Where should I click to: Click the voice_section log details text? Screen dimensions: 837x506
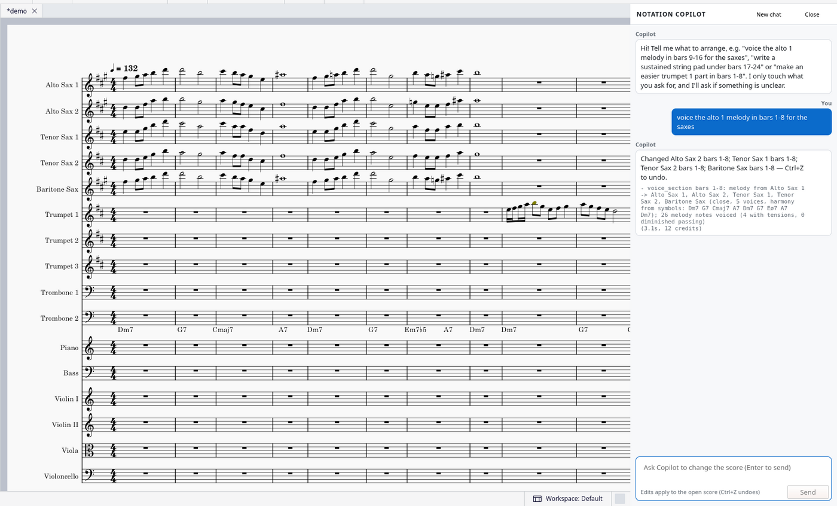(721, 208)
